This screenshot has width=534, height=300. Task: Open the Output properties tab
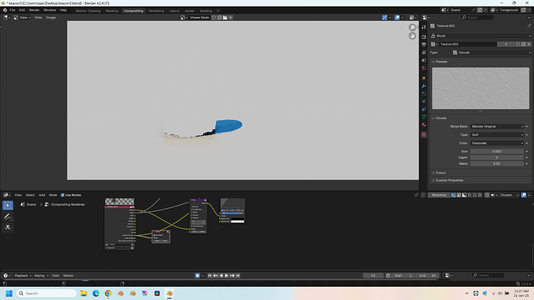(x=423, y=45)
